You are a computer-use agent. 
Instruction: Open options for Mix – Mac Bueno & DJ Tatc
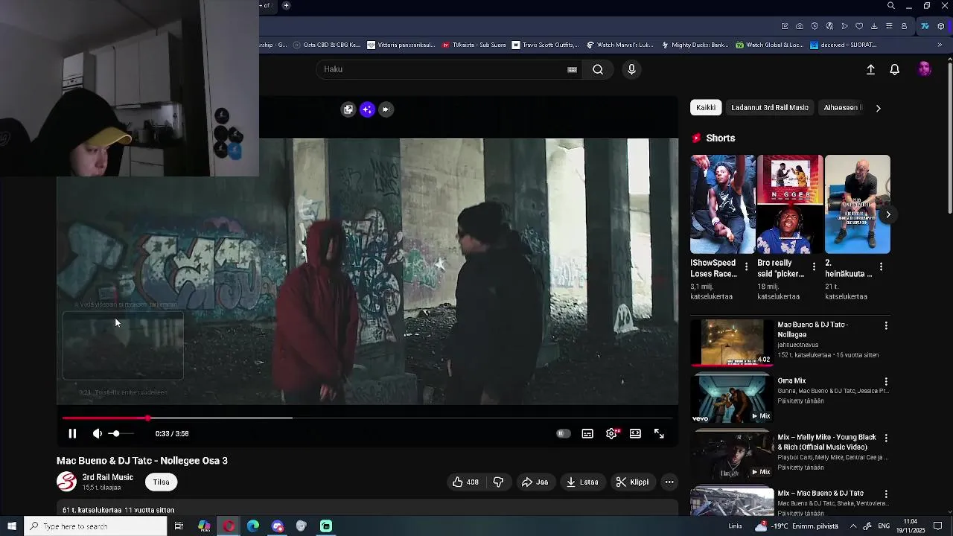(886, 494)
